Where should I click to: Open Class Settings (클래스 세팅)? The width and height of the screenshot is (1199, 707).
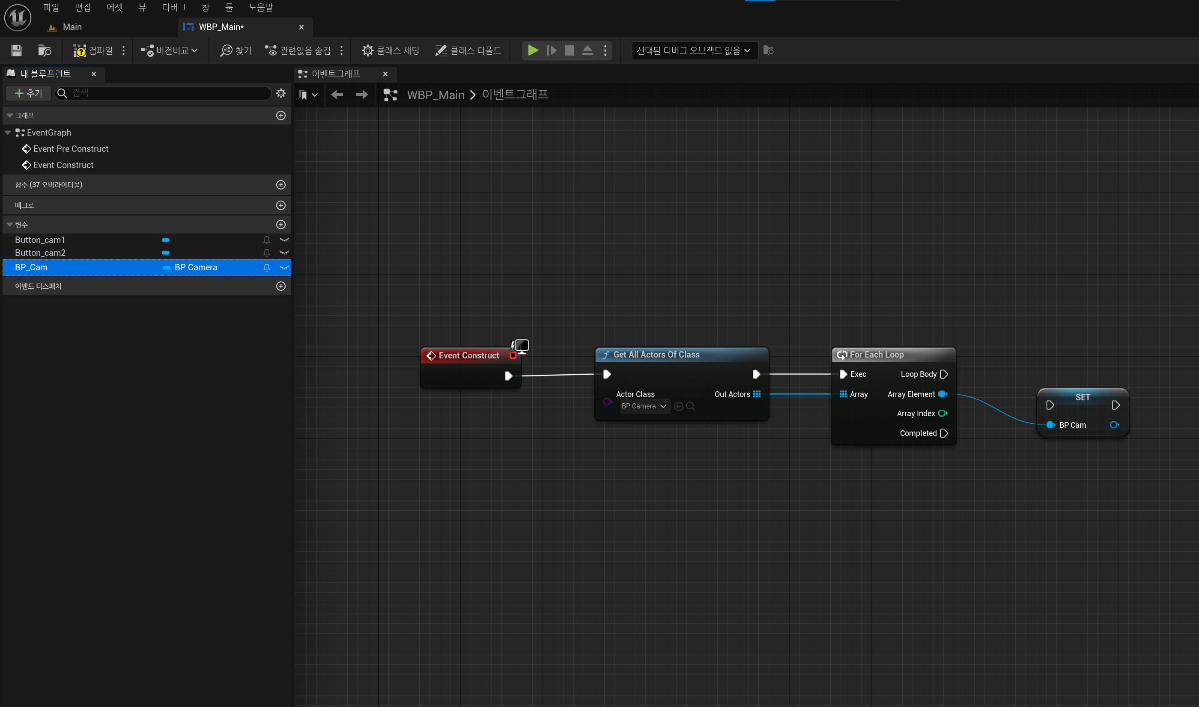click(390, 50)
